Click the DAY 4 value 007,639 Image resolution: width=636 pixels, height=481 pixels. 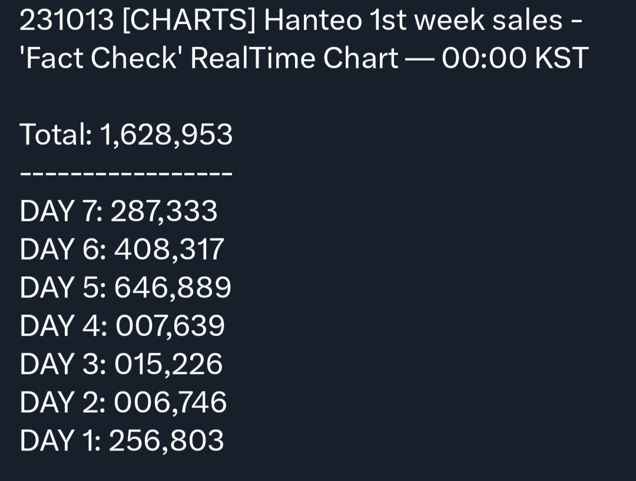pos(170,326)
